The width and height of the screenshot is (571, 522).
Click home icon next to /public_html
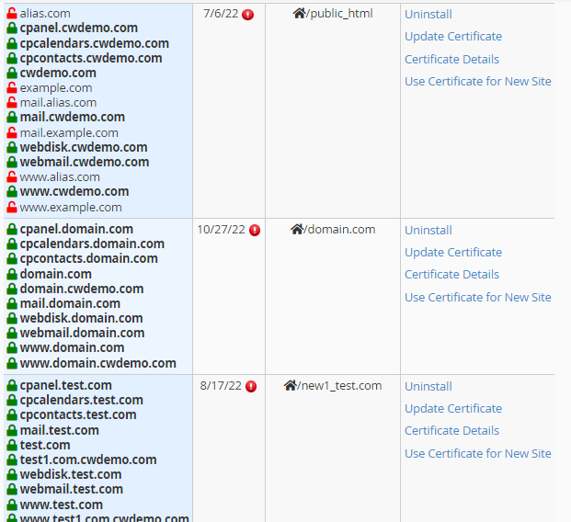(299, 14)
